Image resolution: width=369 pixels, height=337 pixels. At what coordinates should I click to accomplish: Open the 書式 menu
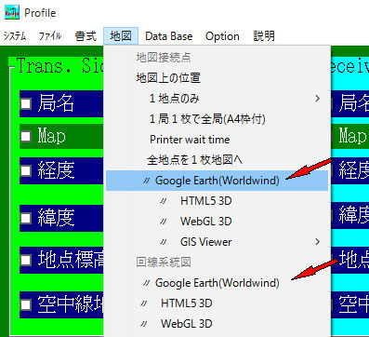pyautogui.click(x=86, y=36)
